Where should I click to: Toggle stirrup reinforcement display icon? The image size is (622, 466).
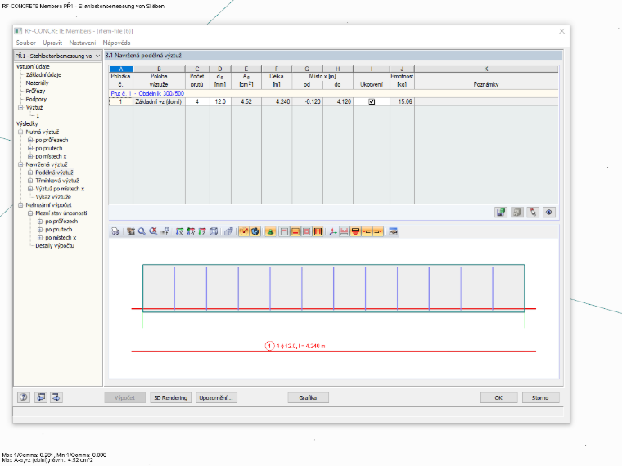318,232
